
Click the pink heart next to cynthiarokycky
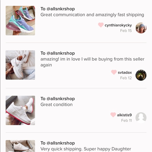tap(101, 25)
